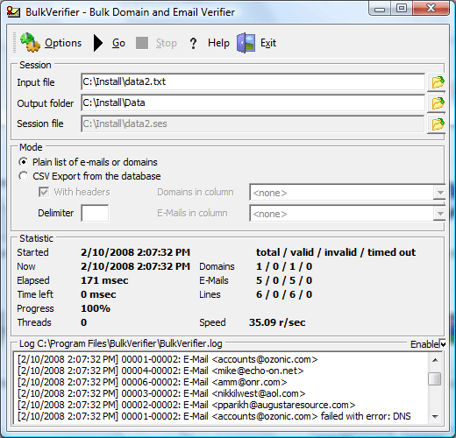Screen dimensions: 456x438
Task: Click the Speed value 35.09 r/sec
Action: (x=277, y=322)
